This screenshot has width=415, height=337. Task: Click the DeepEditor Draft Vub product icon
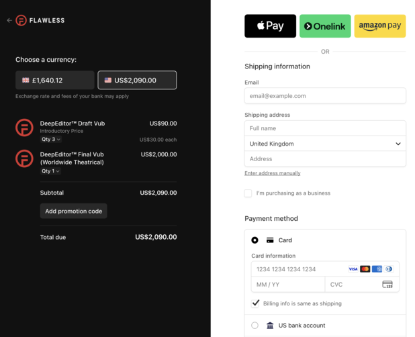pyautogui.click(x=24, y=128)
